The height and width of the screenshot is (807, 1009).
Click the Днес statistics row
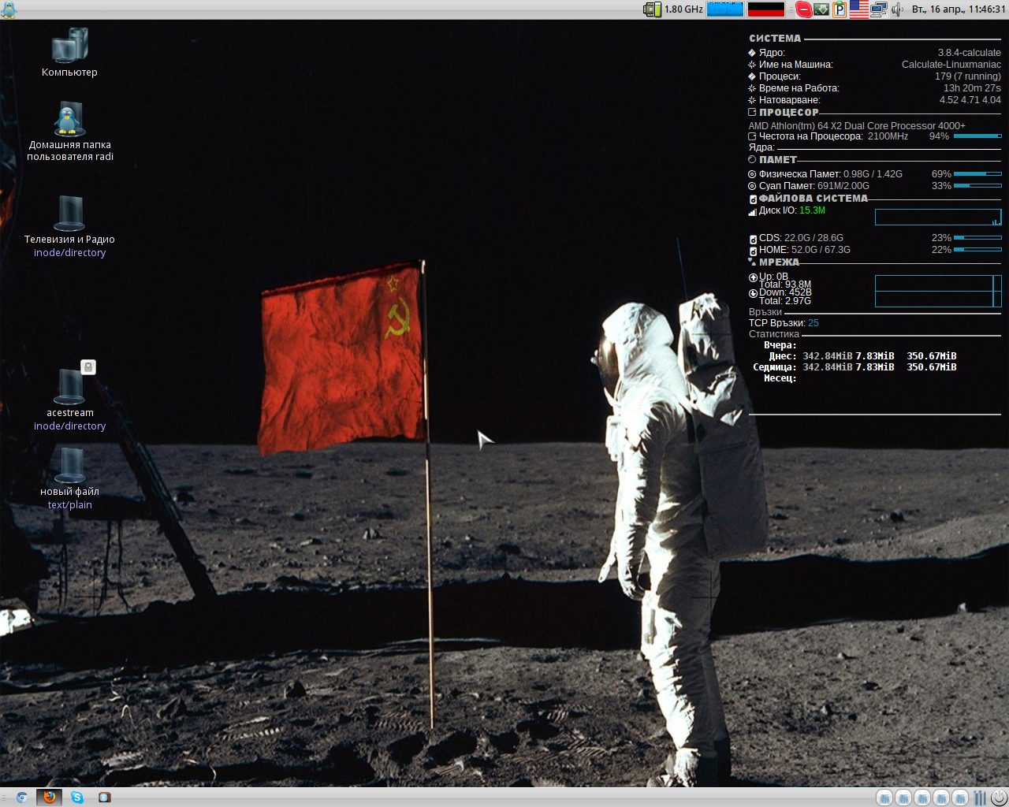click(862, 356)
